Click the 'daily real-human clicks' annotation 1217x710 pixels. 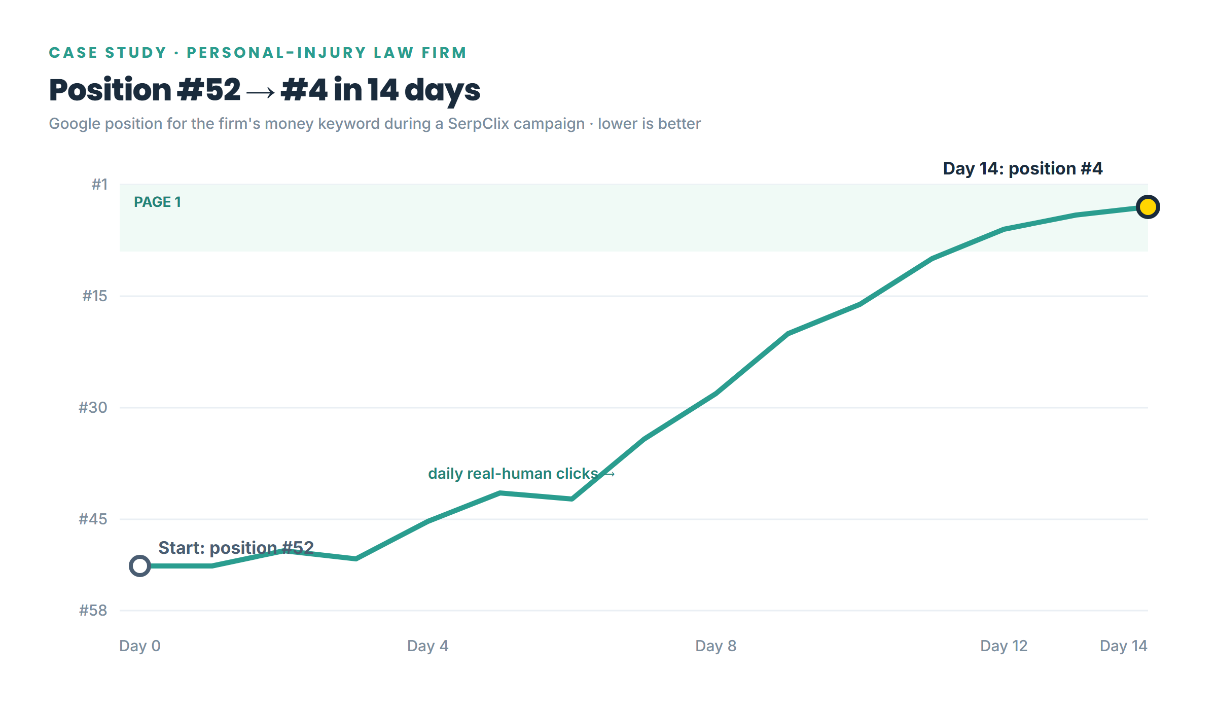point(521,474)
